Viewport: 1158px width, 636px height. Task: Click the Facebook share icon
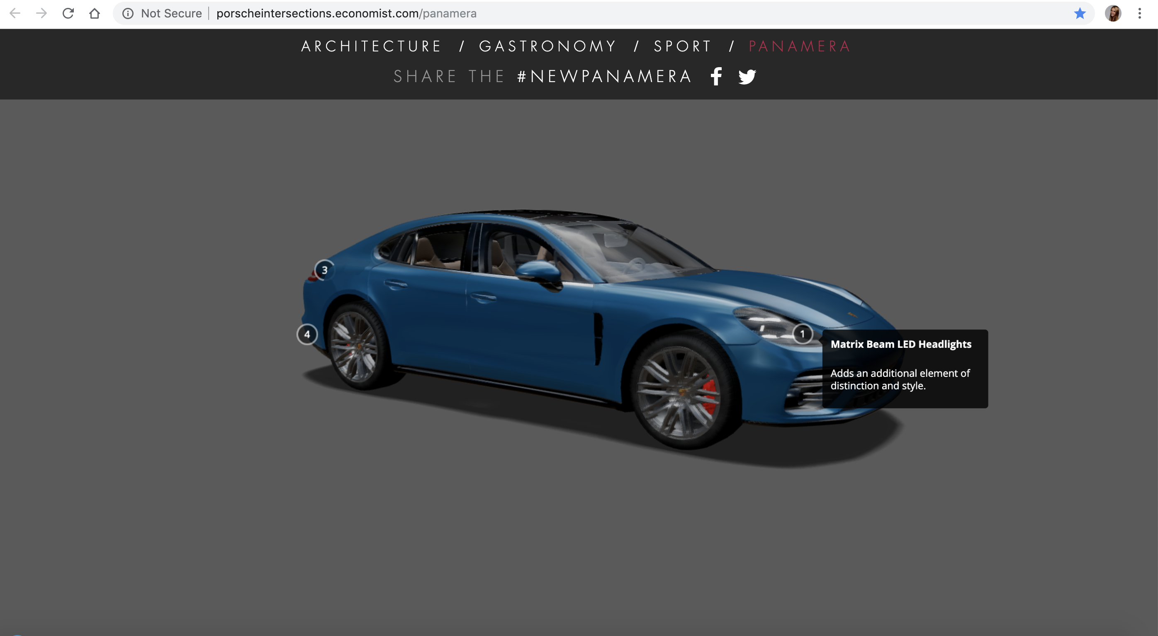coord(716,76)
